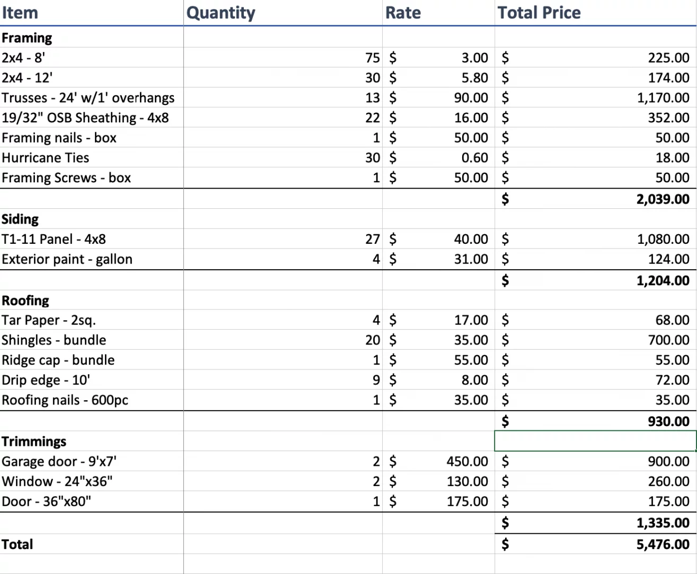Click the Framing nails - box cell
697x574 pixels.
click(92, 138)
